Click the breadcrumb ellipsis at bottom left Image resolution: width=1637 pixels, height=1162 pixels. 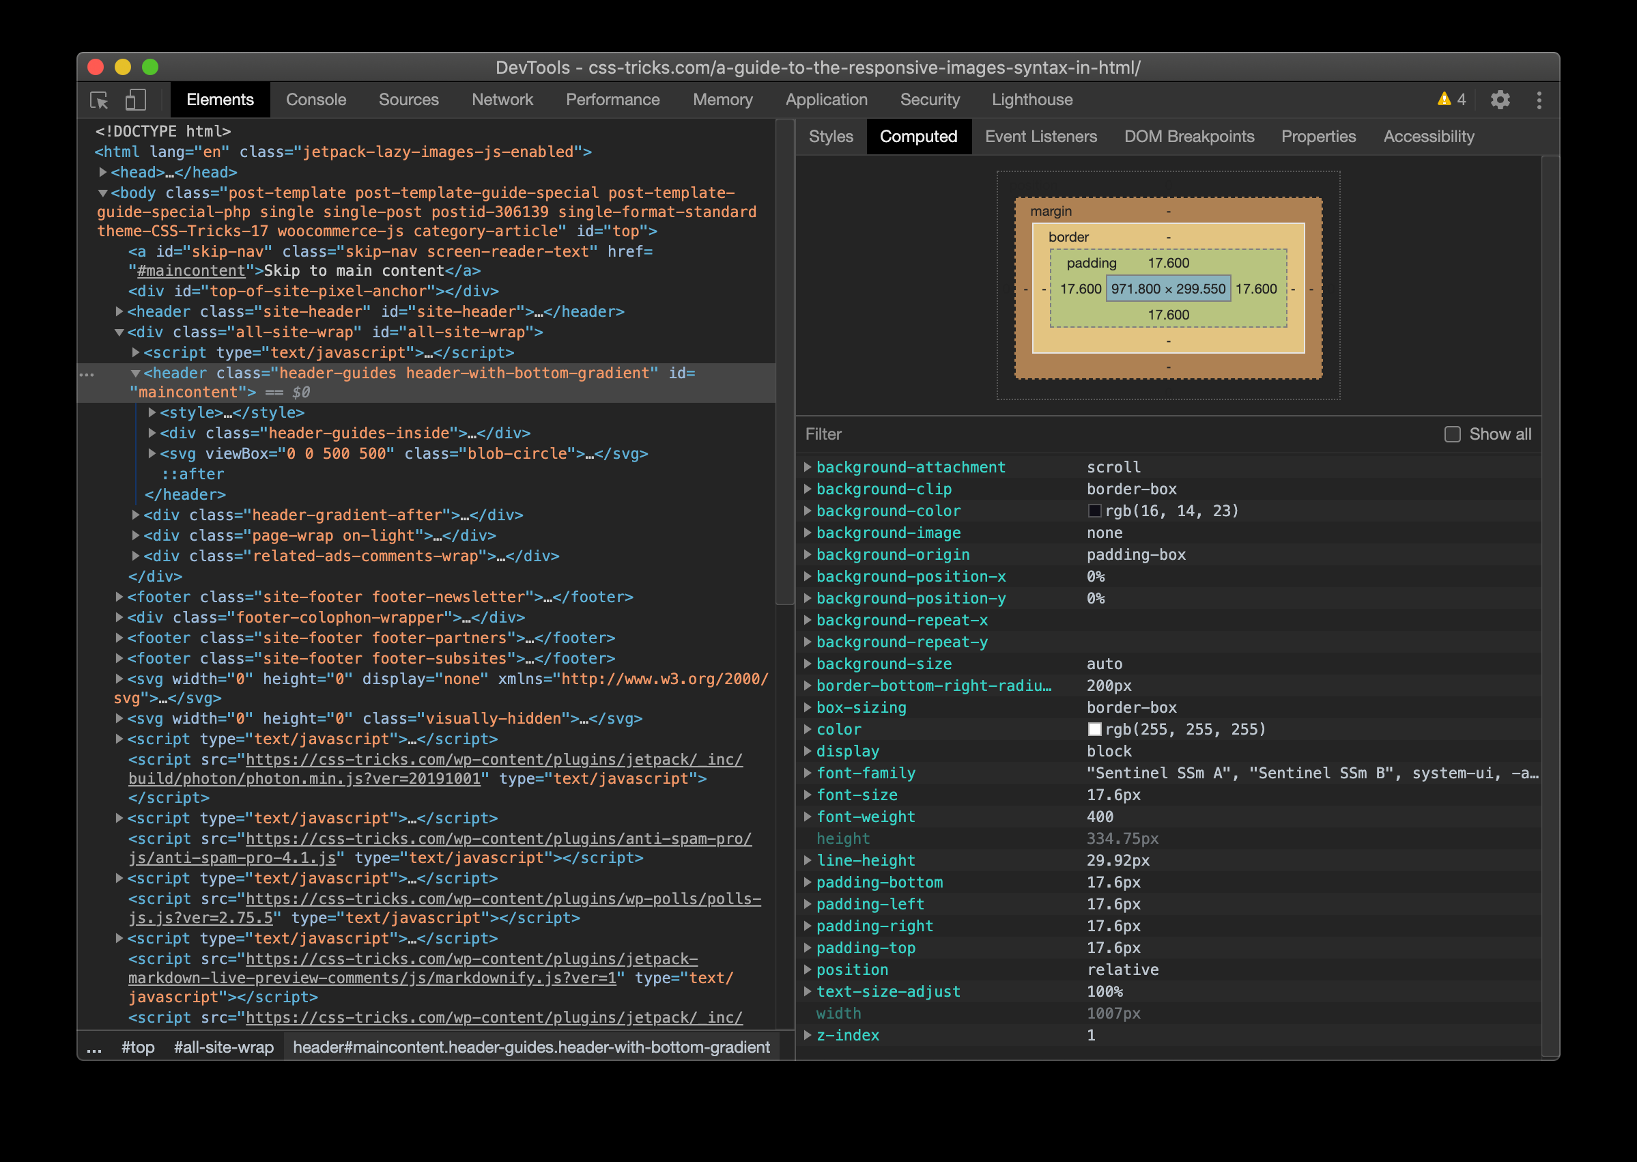coord(94,1048)
